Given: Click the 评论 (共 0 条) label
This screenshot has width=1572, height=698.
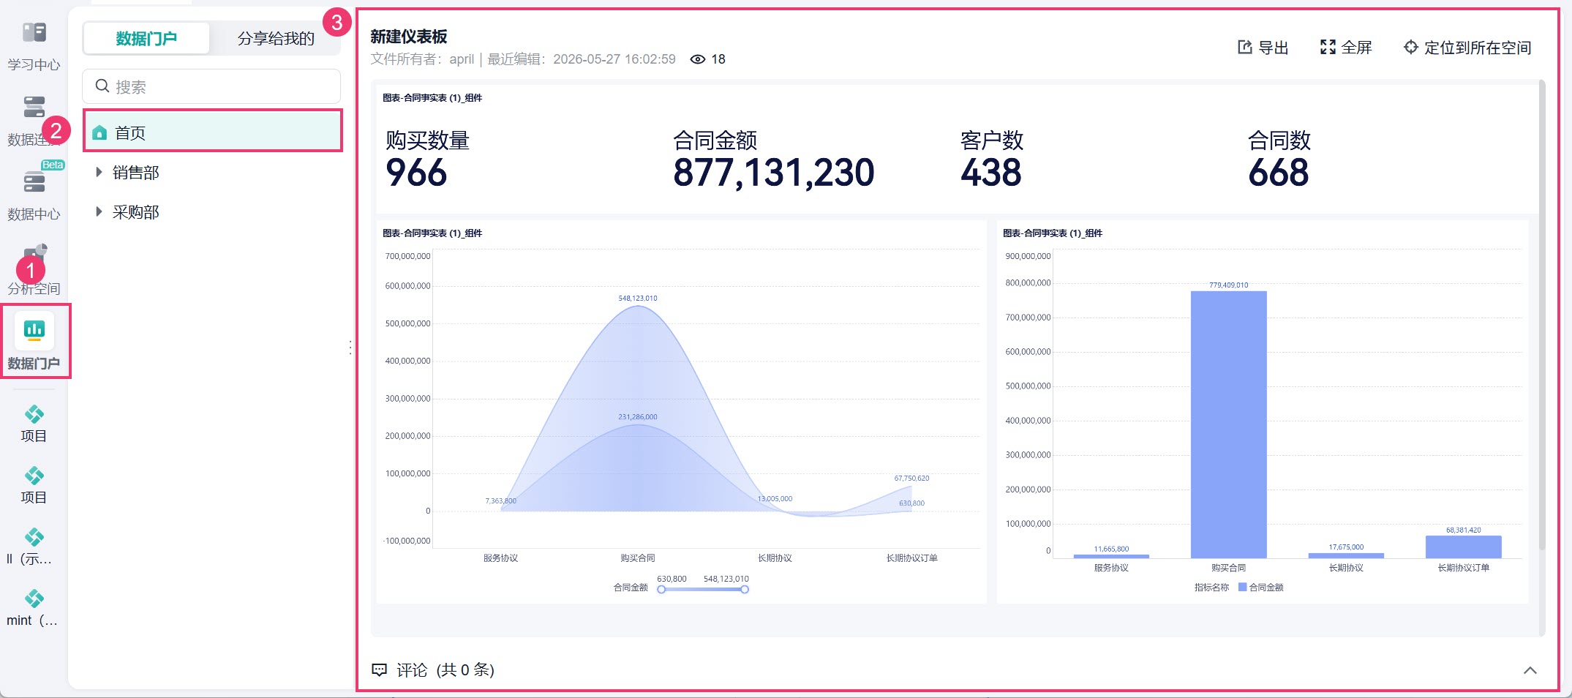Looking at the screenshot, I should point(445,670).
